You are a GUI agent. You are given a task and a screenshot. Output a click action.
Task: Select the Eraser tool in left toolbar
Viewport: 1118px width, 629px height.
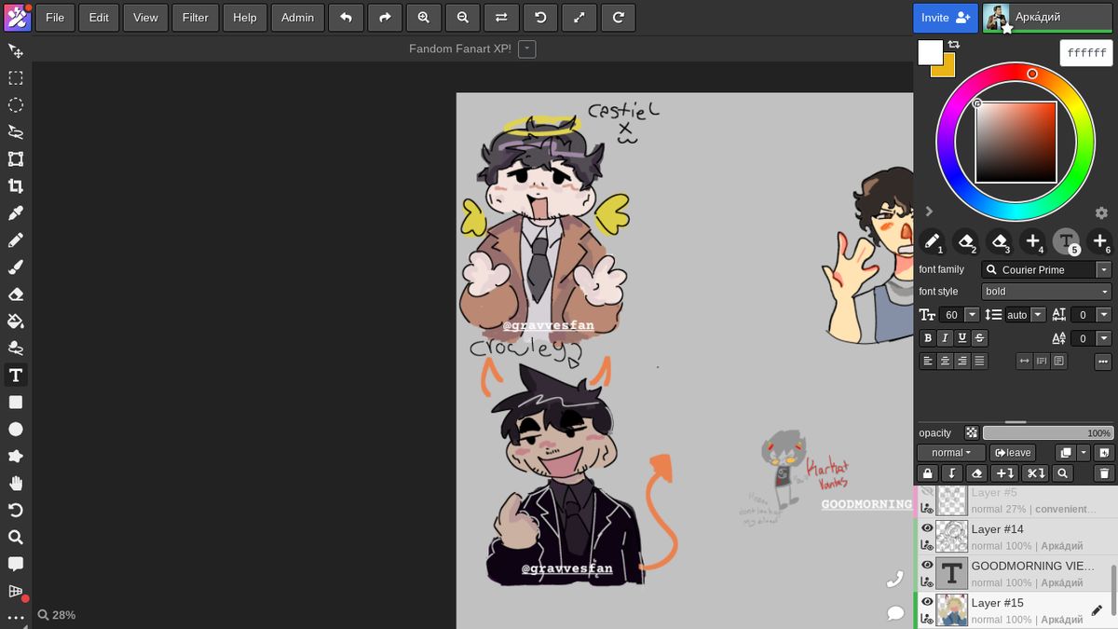click(16, 294)
